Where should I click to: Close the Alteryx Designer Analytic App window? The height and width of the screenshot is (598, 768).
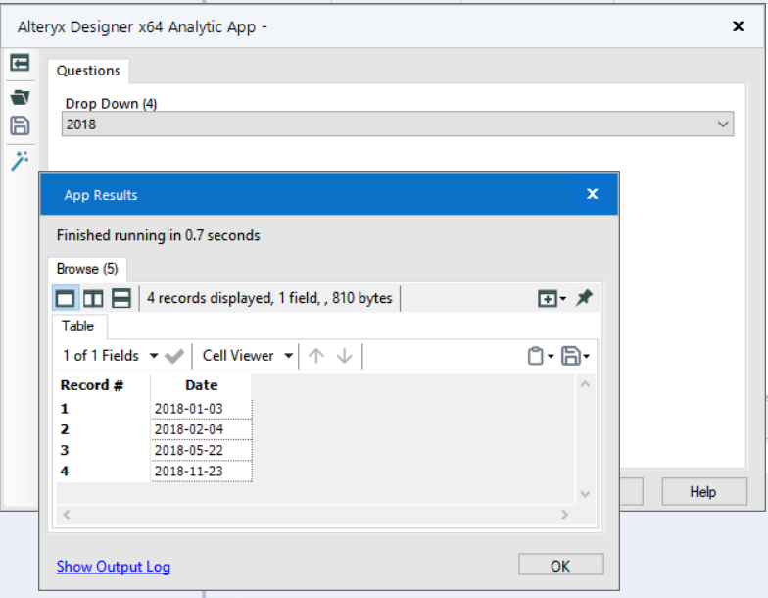tap(739, 25)
